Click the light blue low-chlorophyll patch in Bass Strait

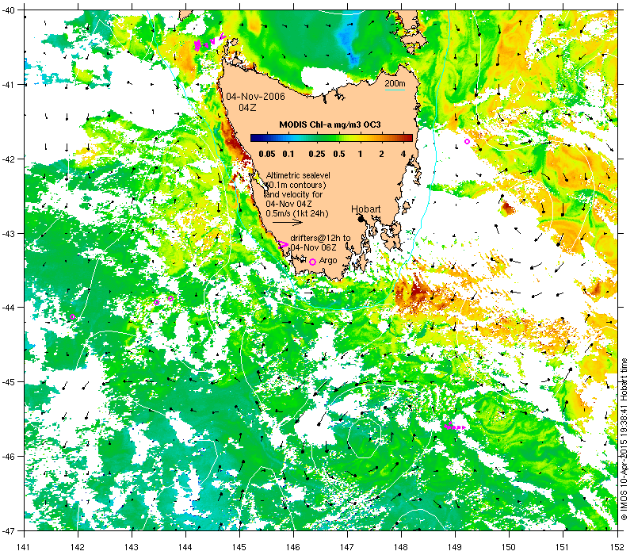click(x=348, y=38)
